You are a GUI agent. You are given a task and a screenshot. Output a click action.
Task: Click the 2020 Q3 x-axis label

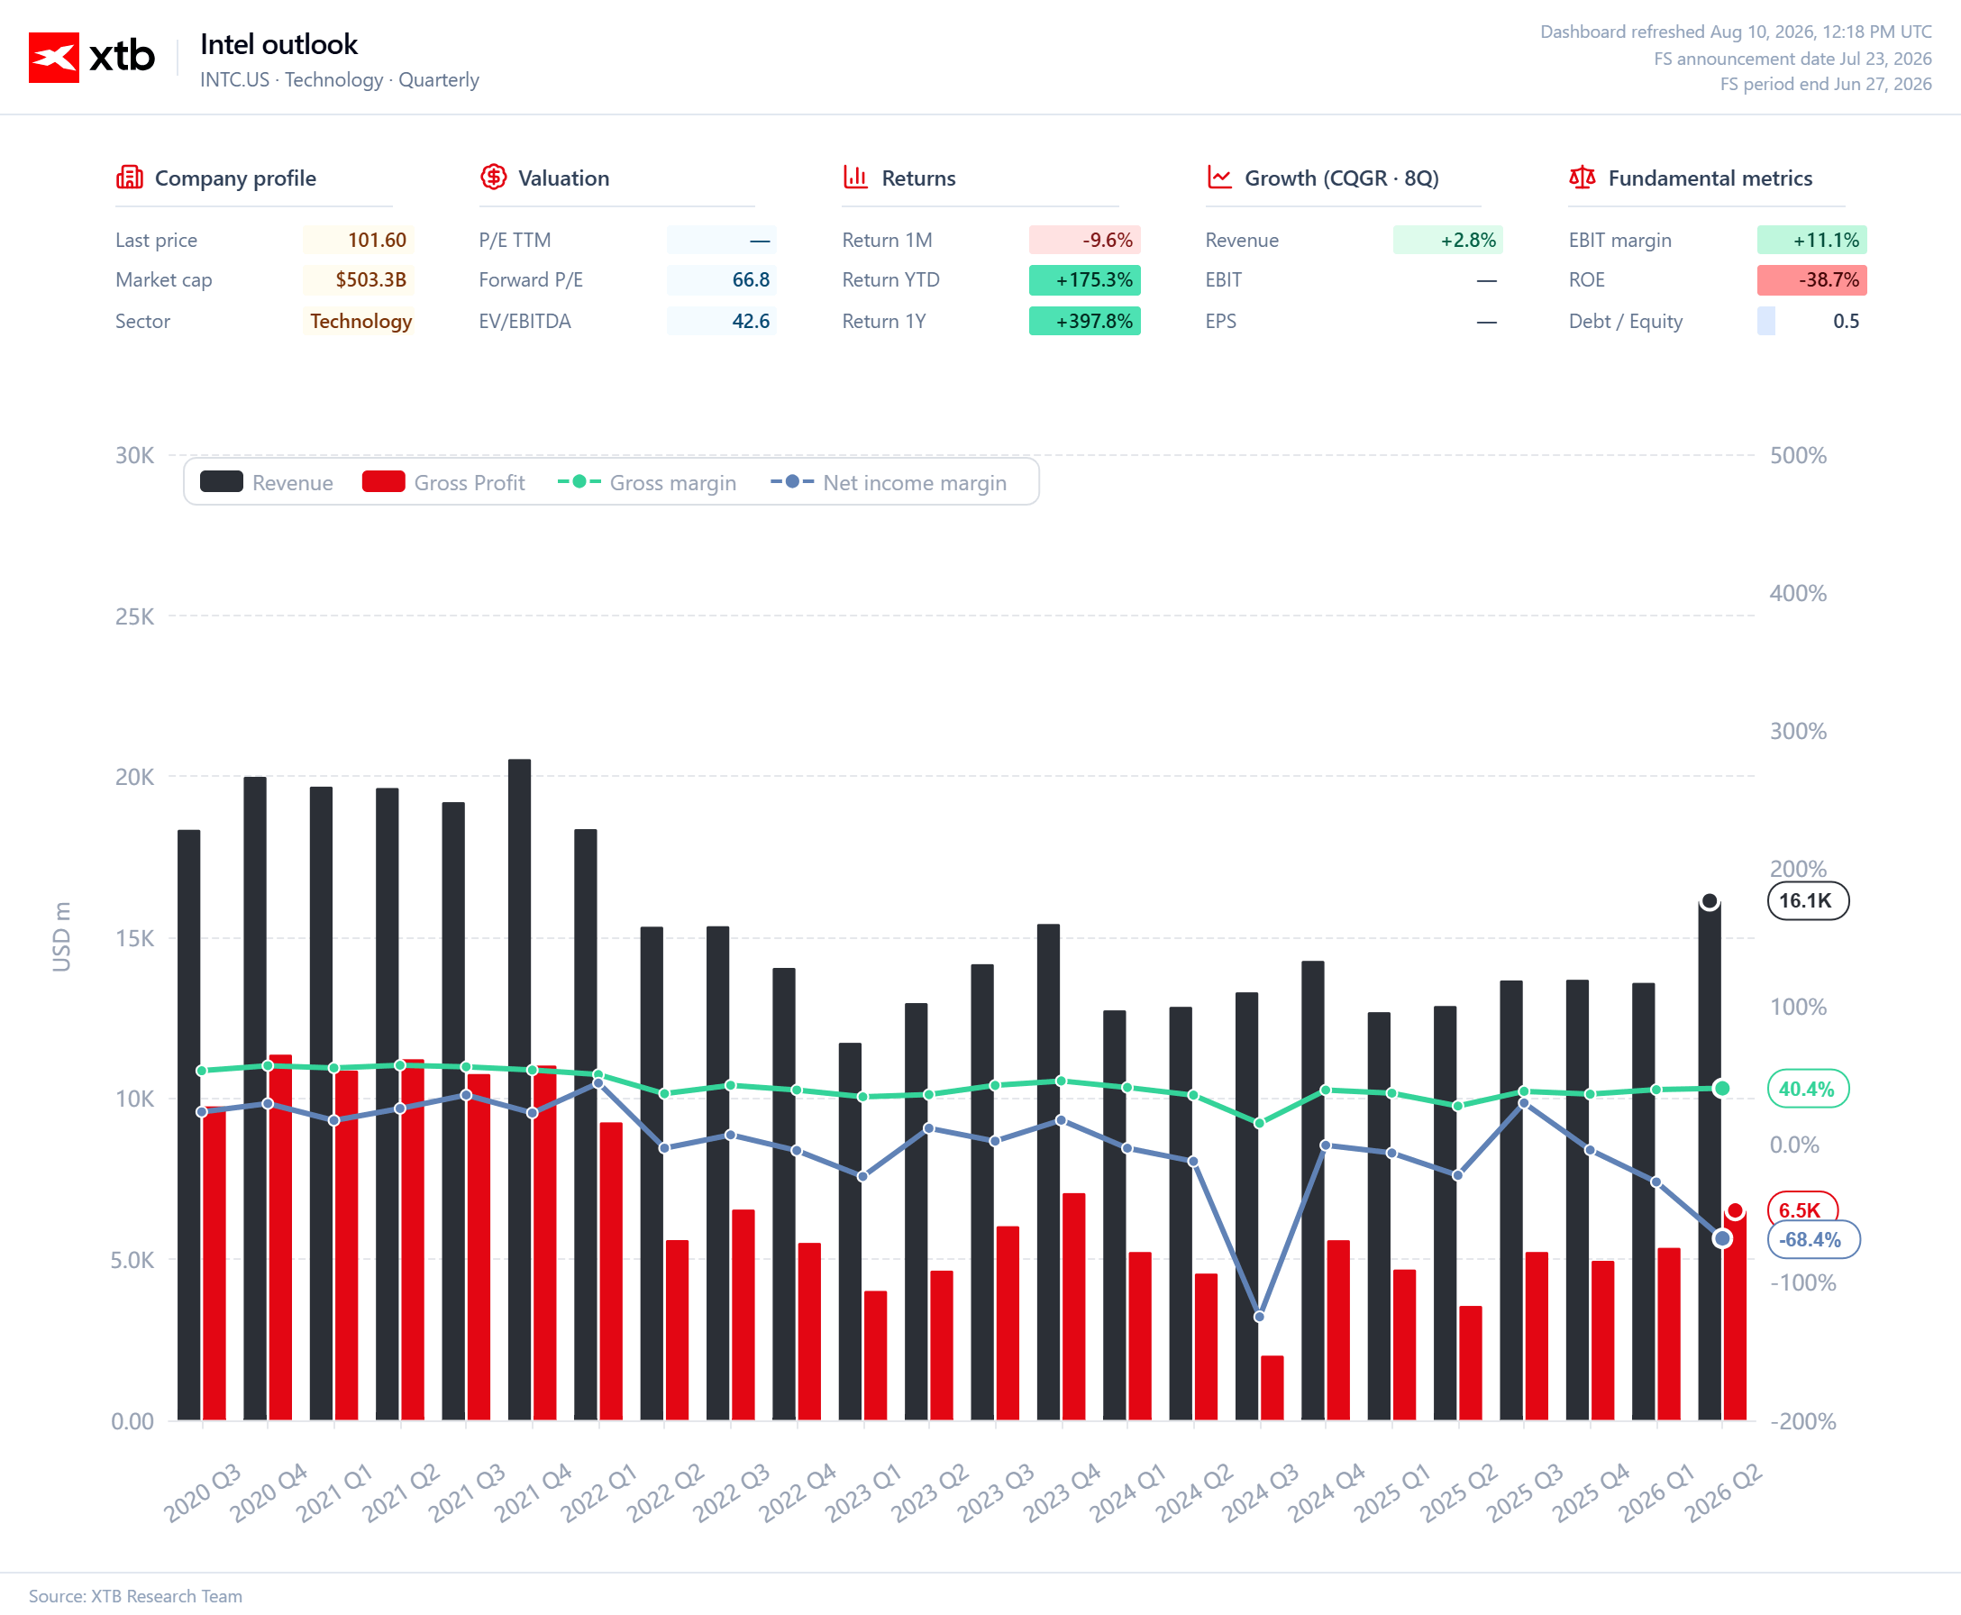point(202,1493)
